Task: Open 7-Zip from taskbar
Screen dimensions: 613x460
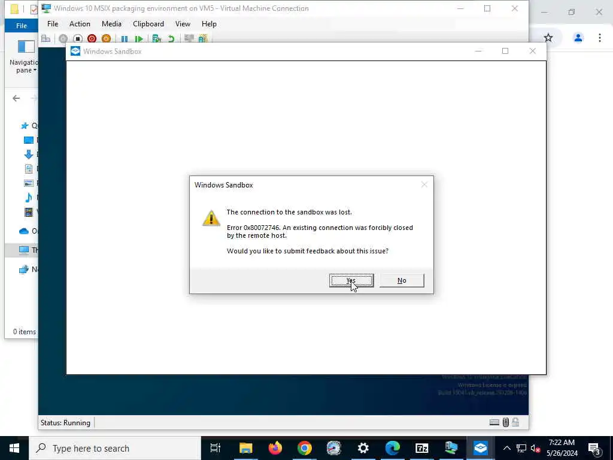Action: click(421, 448)
